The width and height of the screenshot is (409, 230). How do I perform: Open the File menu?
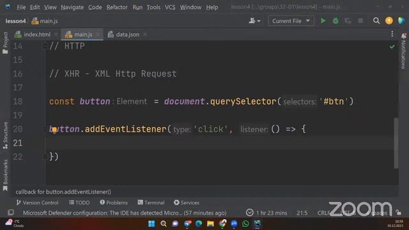21,7
